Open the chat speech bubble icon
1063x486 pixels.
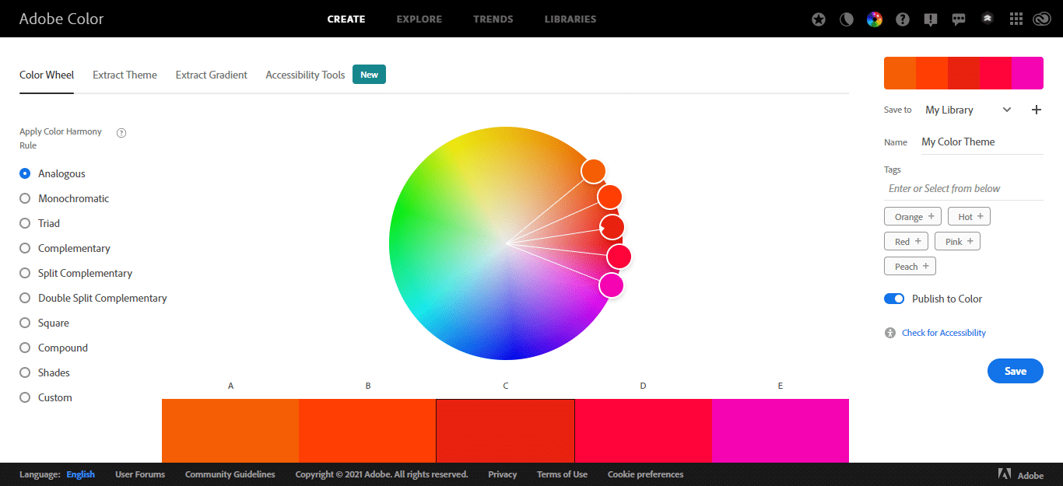click(x=959, y=19)
